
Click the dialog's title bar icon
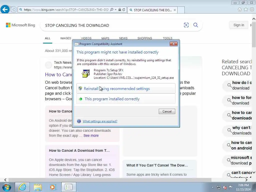[x=76, y=44]
